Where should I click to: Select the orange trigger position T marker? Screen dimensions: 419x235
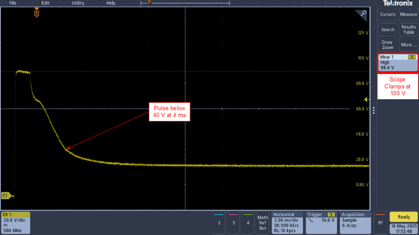[x=36, y=13]
